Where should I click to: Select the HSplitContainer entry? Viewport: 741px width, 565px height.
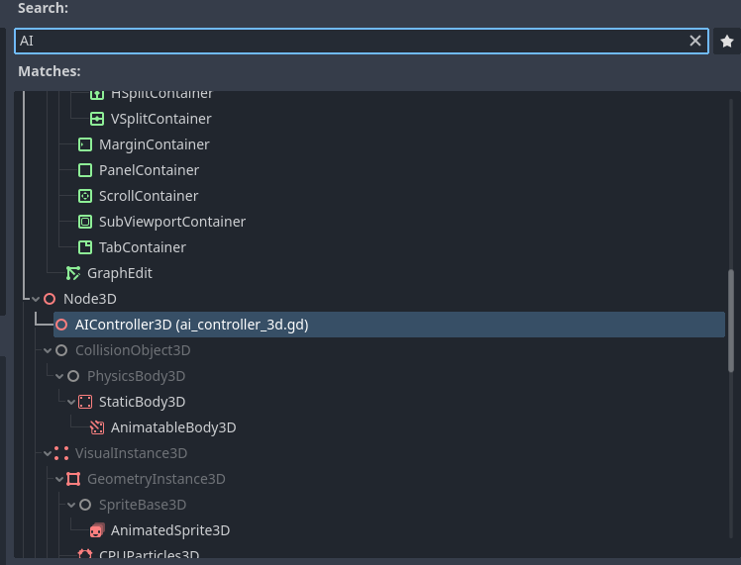[x=161, y=94]
